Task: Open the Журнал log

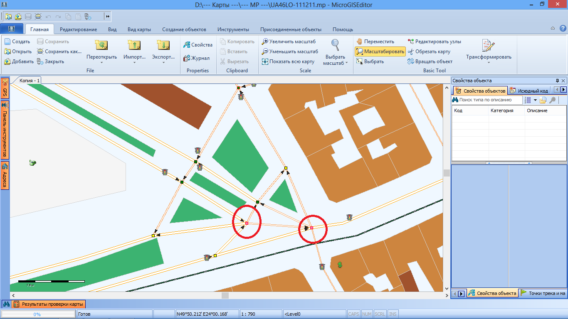Action: (x=197, y=58)
